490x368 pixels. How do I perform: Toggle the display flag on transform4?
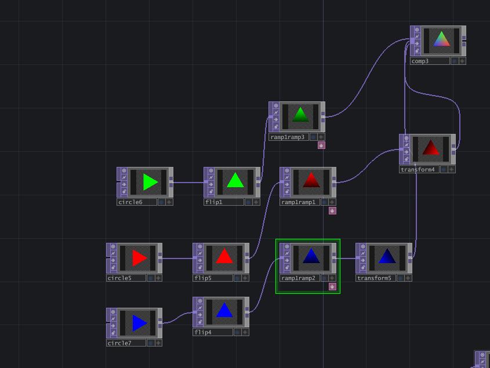(x=444, y=170)
